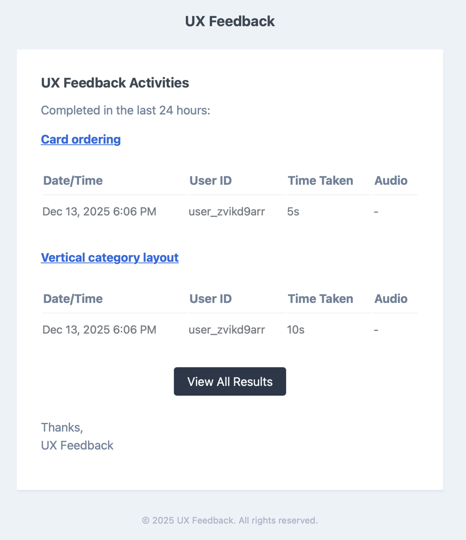Click the Dec 13 date under Card ordering
The height and width of the screenshot is (540, 466).
99,211
